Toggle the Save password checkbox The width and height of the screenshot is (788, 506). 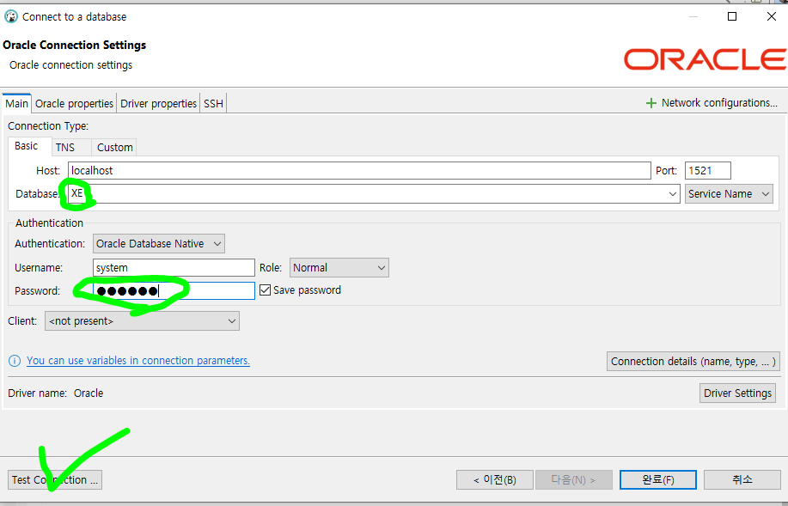pos(265,290)
